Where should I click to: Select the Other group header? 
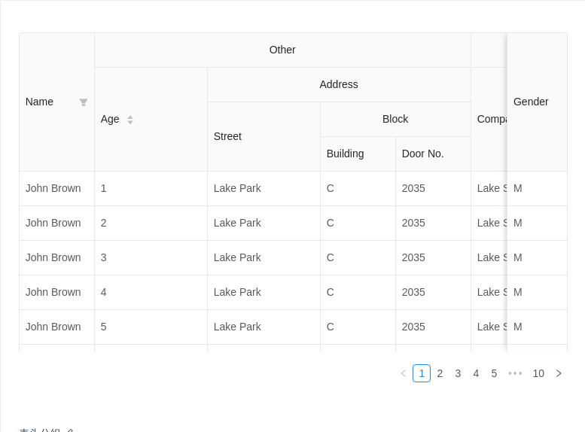(x=282, y=50)
